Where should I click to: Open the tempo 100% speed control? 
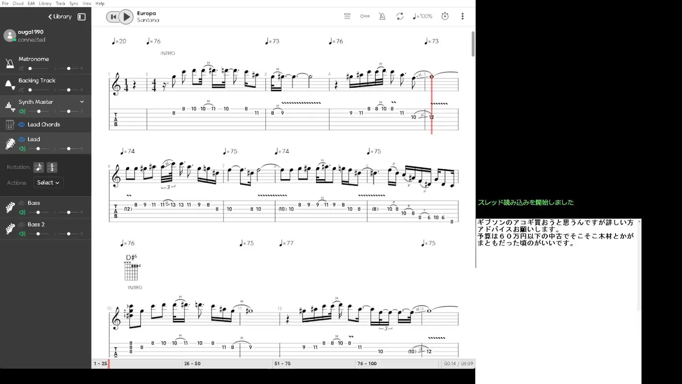[423, 17]
